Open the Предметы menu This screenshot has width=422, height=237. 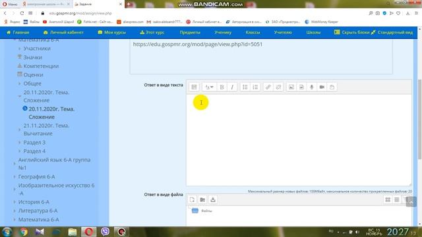coord(190,32)
